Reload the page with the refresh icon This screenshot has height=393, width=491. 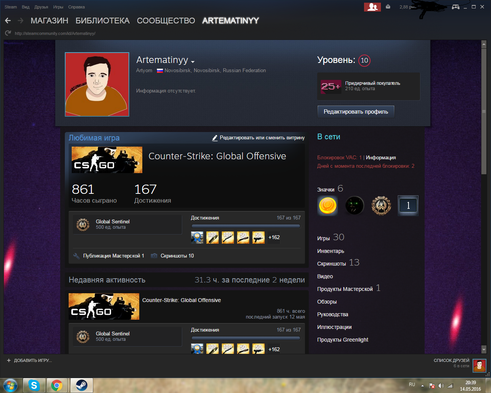point(8,33)
